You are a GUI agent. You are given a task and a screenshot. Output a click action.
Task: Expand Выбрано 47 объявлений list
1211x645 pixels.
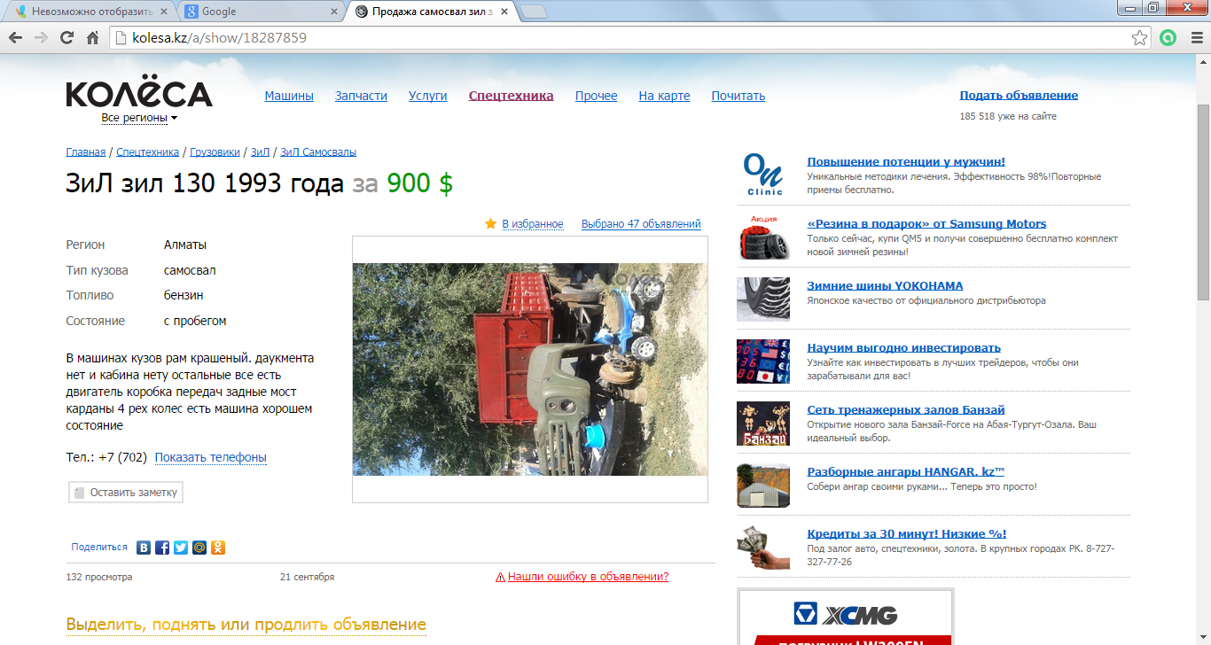click(x=641, y=224)
